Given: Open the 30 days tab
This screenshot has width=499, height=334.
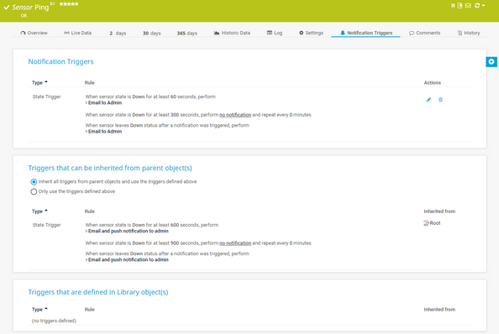Looking at the screenshot, I should [151, 33].
